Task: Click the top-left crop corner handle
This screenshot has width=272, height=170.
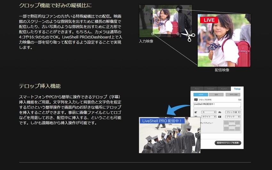Action: click(x=153, y=9)
